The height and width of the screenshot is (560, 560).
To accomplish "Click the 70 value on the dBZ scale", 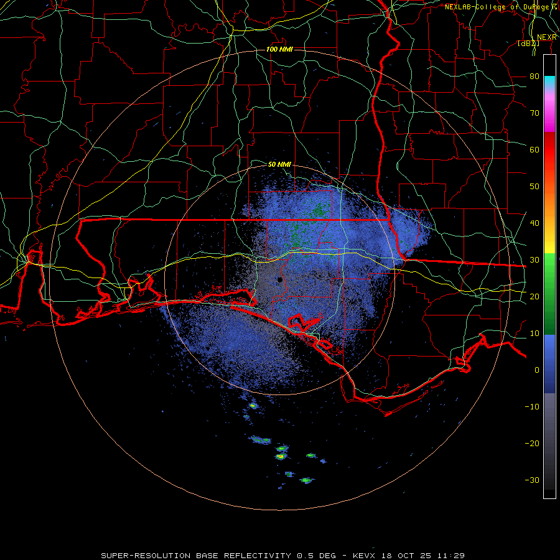I will pos(534,113).
